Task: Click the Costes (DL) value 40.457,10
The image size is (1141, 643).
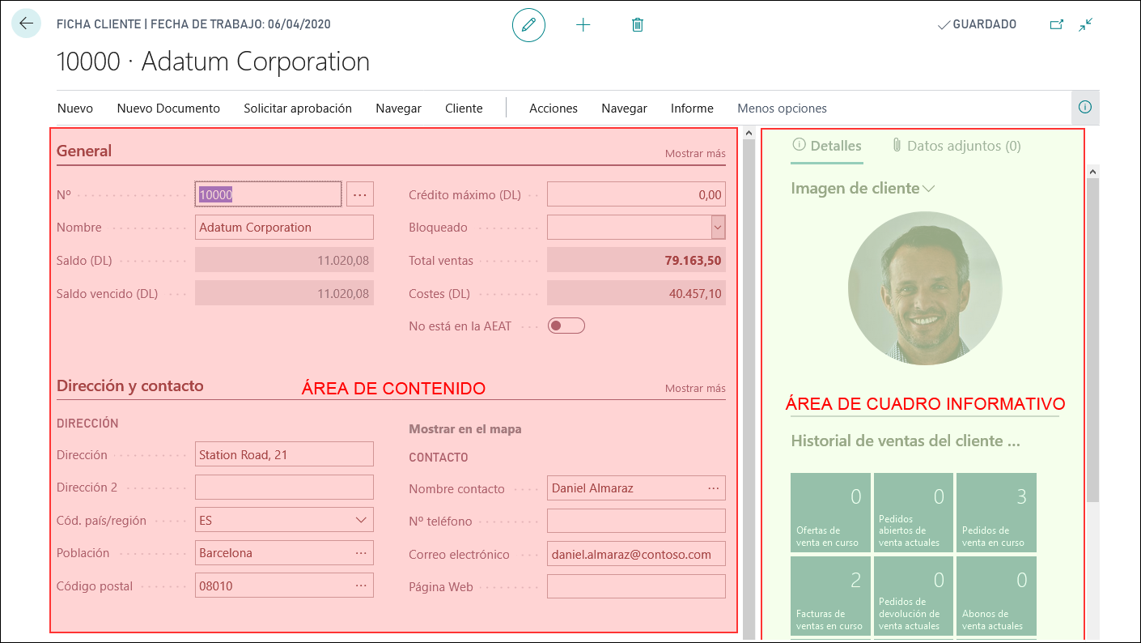Action: pyautogui.click(x=636, y=293)
